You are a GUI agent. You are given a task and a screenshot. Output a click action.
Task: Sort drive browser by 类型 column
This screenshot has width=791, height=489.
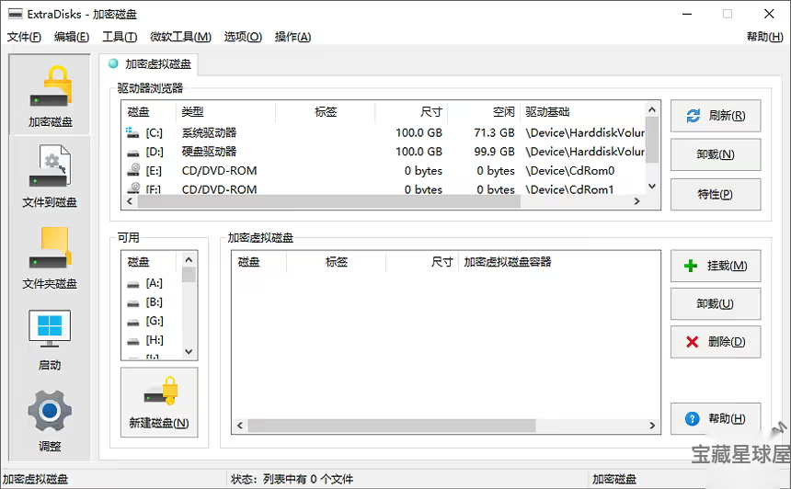tap(226, 112)
